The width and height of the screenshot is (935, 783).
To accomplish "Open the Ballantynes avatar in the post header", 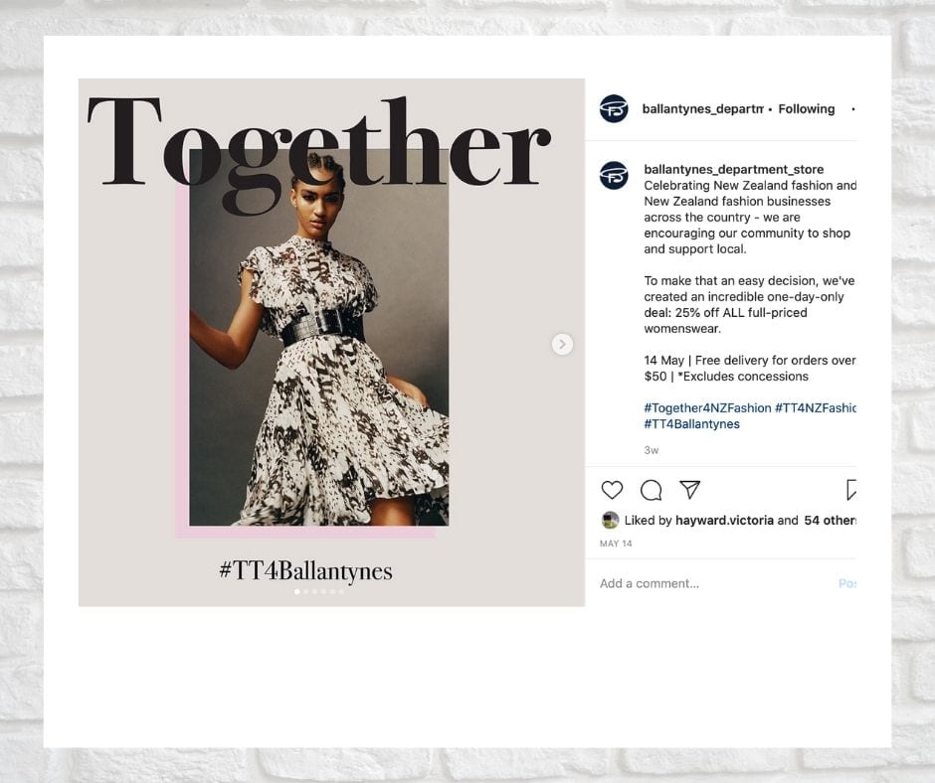I will [614, 108].
